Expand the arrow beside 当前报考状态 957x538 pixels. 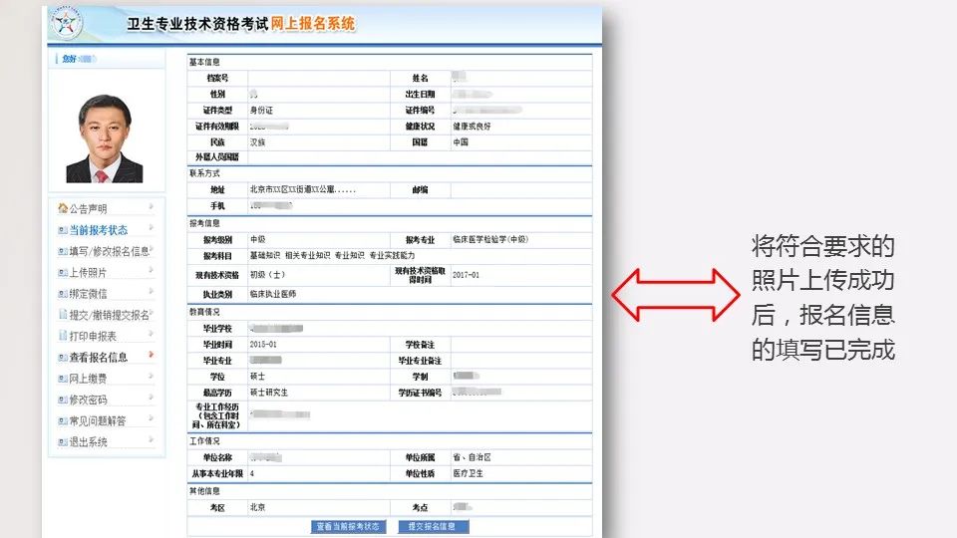click(151, 229)
